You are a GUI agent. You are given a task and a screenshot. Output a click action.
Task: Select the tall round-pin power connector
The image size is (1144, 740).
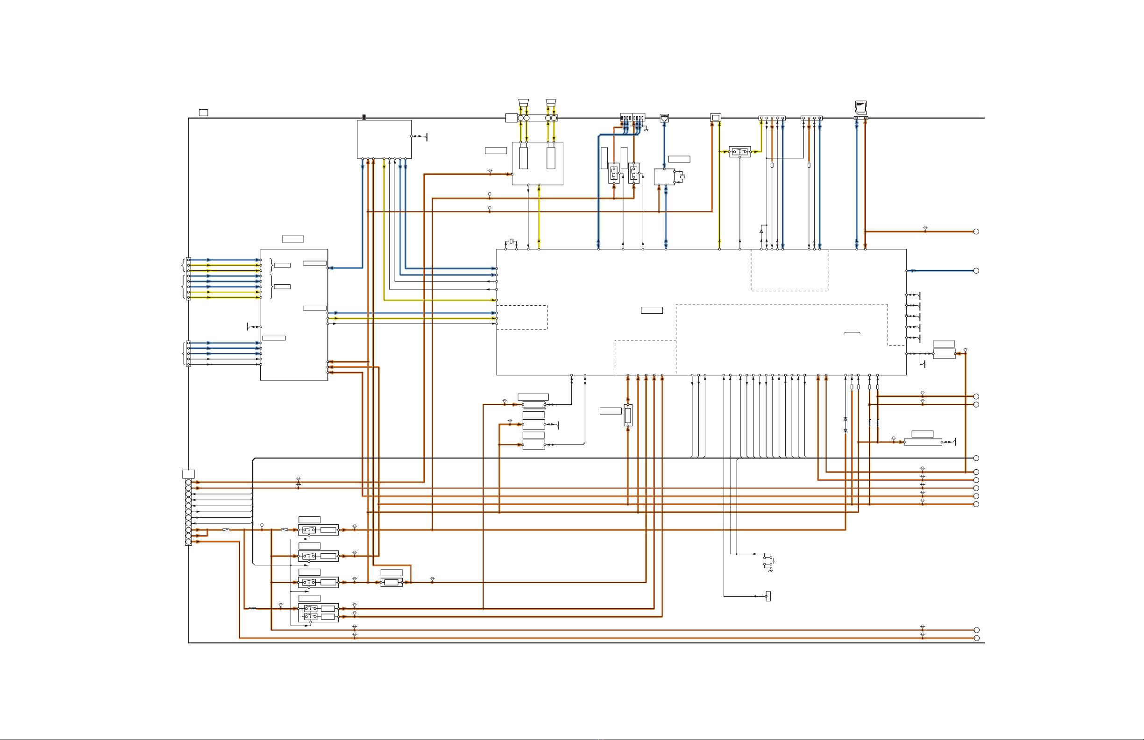click(x=188, y=512)
